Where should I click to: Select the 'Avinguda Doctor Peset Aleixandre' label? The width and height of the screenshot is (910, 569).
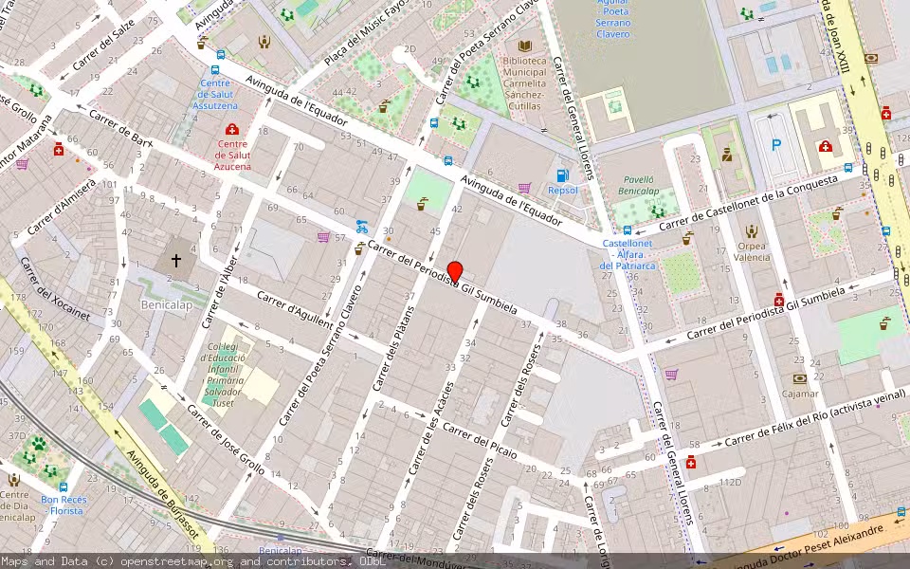coord(805,547)
